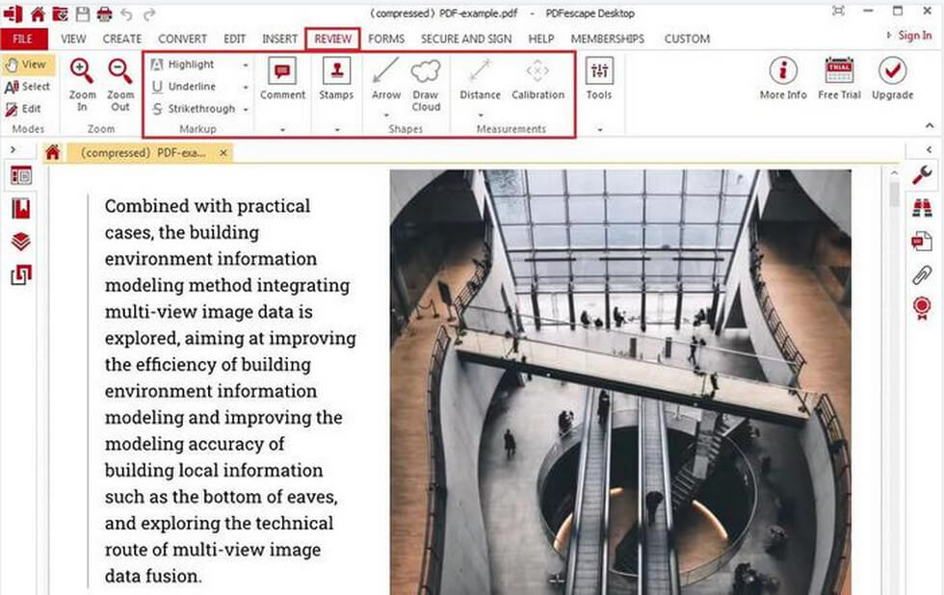Click the Free Trial button

coord(838,77)
